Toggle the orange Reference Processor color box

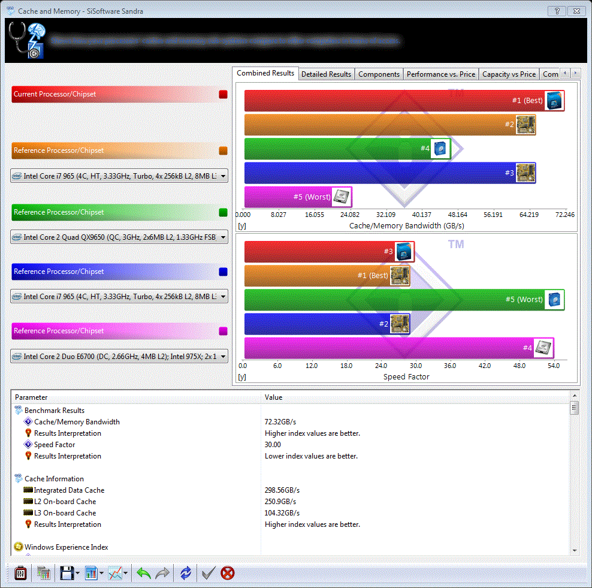(223, 150)
